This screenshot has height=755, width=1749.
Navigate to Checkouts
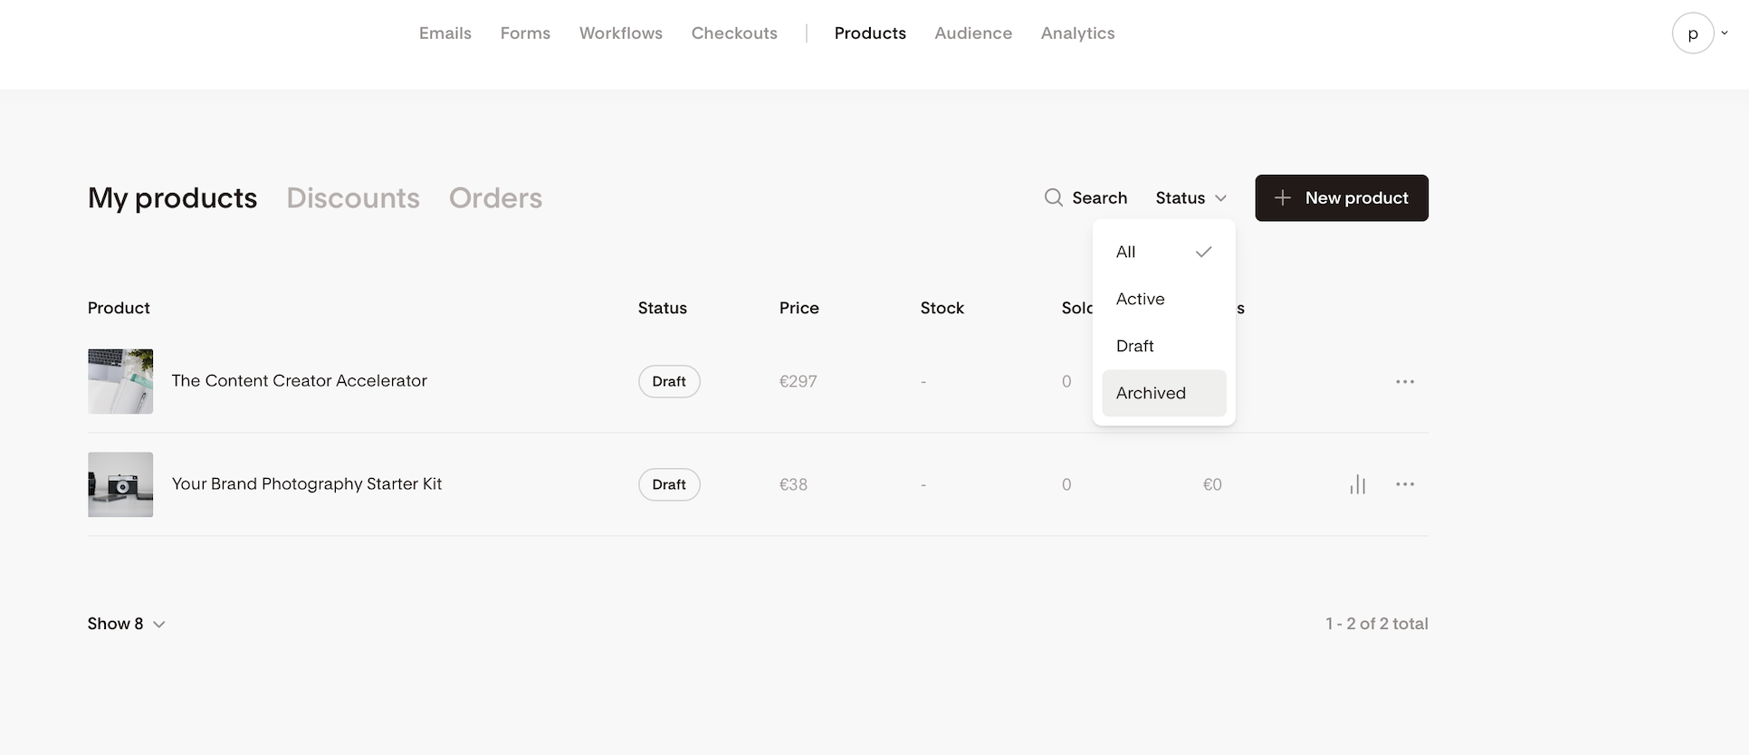point(734,33)
